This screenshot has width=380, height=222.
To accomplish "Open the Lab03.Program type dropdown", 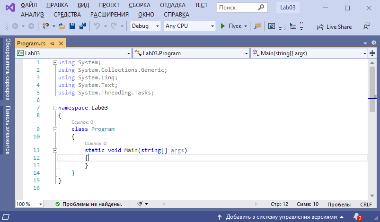I will 192,53.
